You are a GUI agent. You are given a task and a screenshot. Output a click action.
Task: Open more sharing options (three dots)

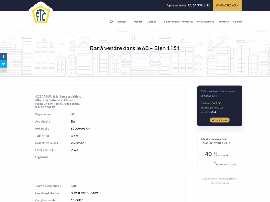4,70
